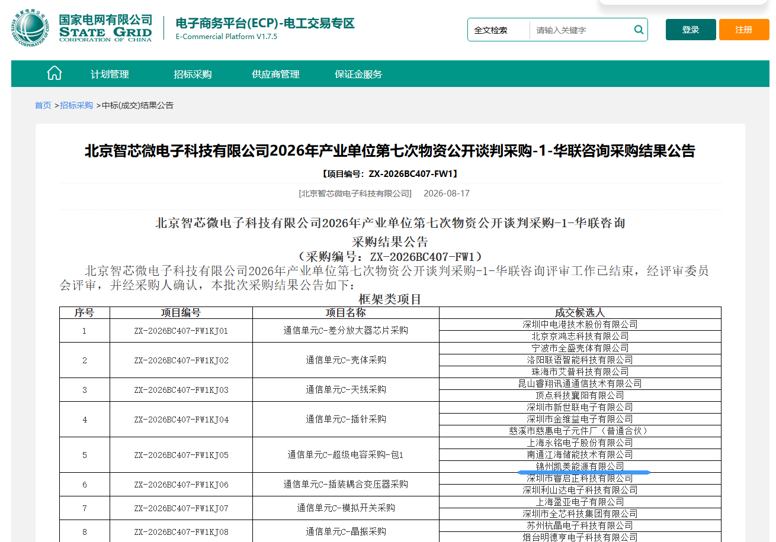Click candidate 深圳市新世联电子有限公司
Viewport: 776px width, 542px height.
click(x=580, y=407)
